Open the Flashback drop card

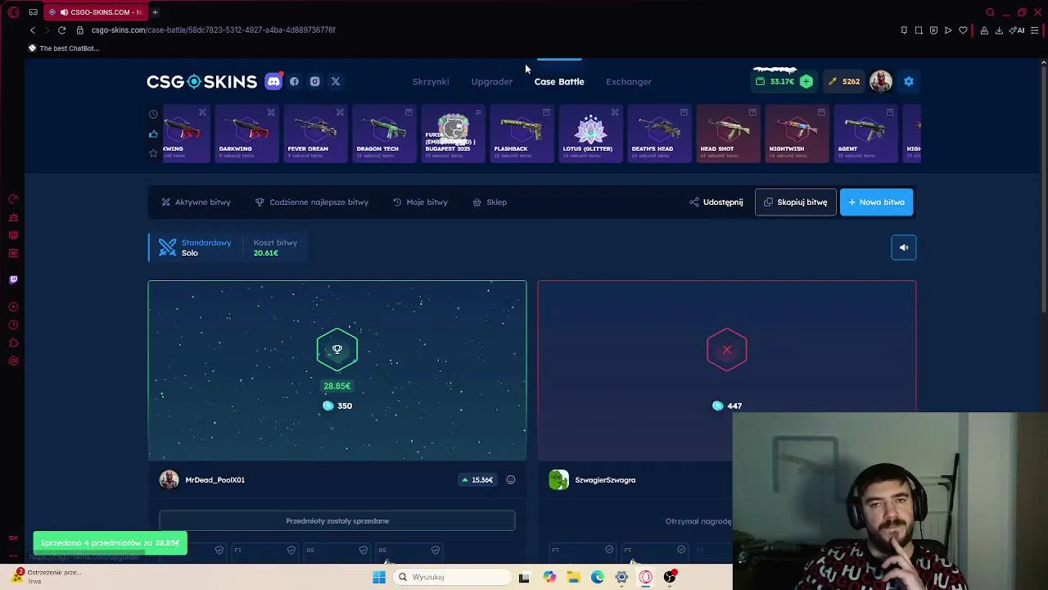[521, 134]
